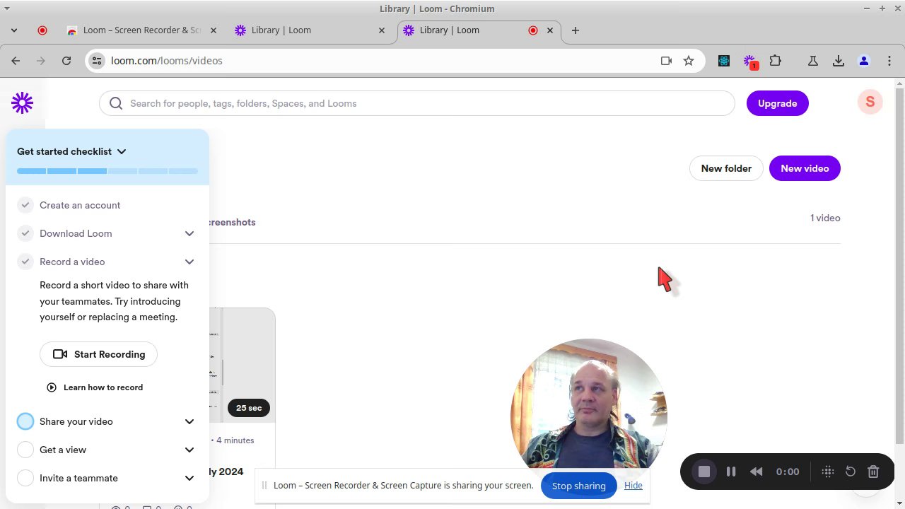This screenshot has height=509, width=905.
Task: Click the camera indicator in address bar
Action: (666, 61)
